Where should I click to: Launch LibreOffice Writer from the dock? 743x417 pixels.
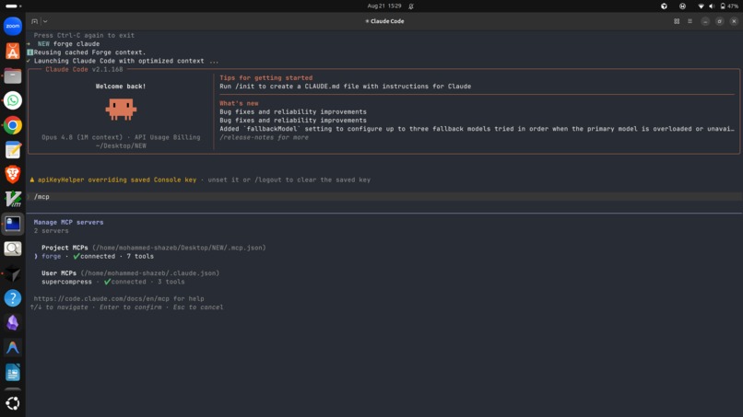(13, 373)
